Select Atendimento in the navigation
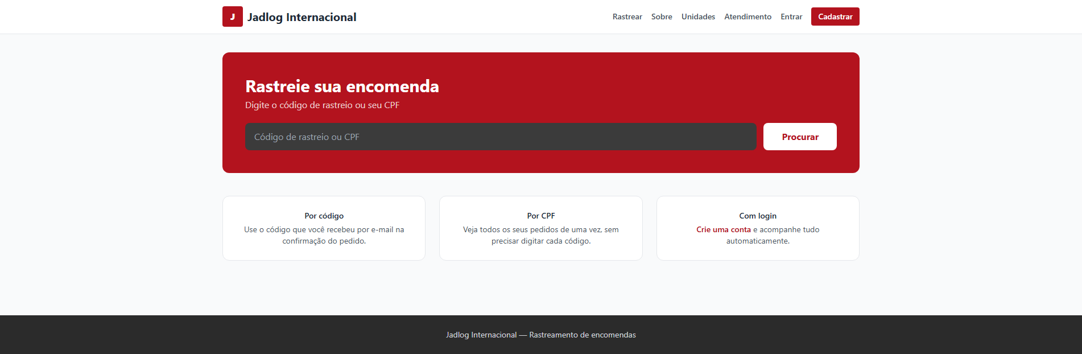Image resolution: width=1082 pixels, height=354 pixels. tap(748, 17)
